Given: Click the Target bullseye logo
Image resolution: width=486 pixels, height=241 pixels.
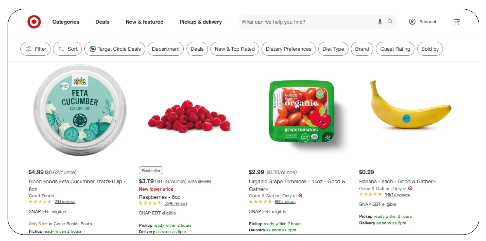Looking at the screenshot, I should point(34,22).
